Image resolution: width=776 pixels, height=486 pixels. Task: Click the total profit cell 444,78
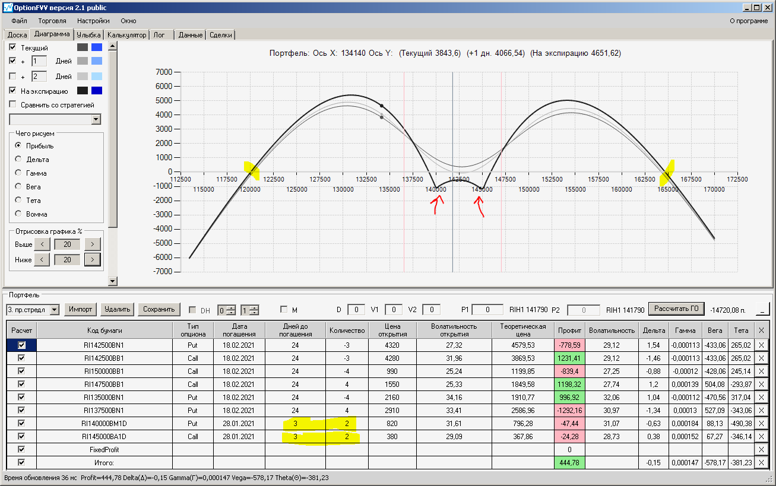pos(569,462)
